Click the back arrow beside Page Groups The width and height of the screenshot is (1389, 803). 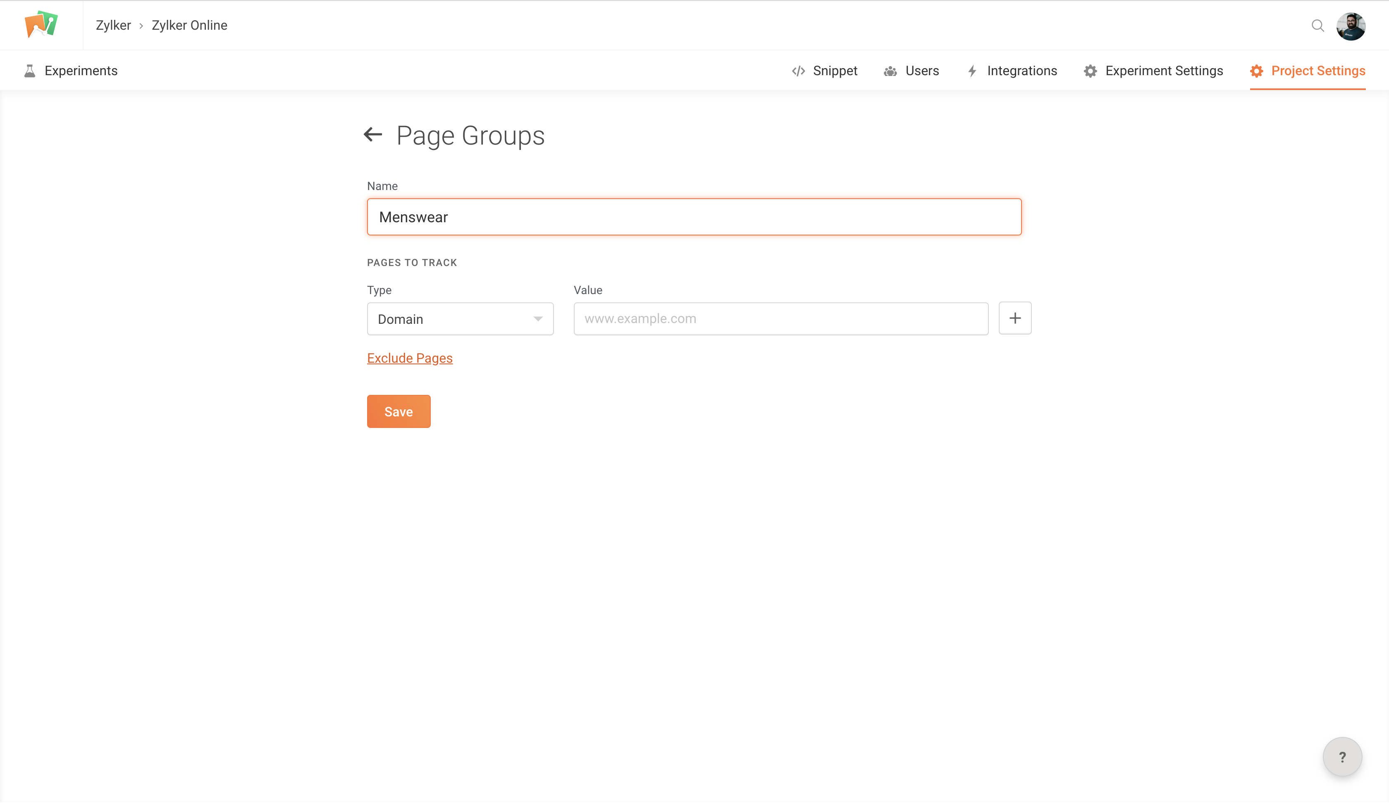click(x=373, y=134)
